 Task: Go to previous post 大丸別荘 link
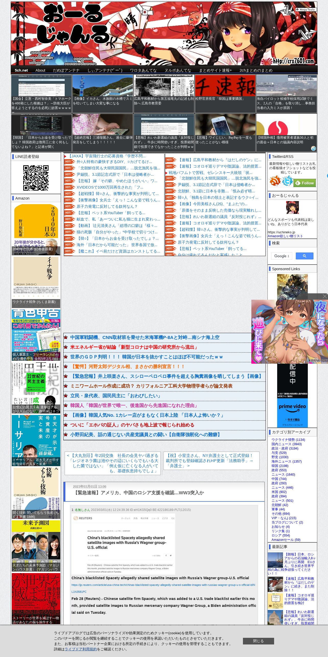[113, 463]
